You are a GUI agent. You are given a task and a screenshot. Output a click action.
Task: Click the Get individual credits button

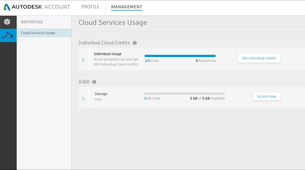tap(259, 58)
